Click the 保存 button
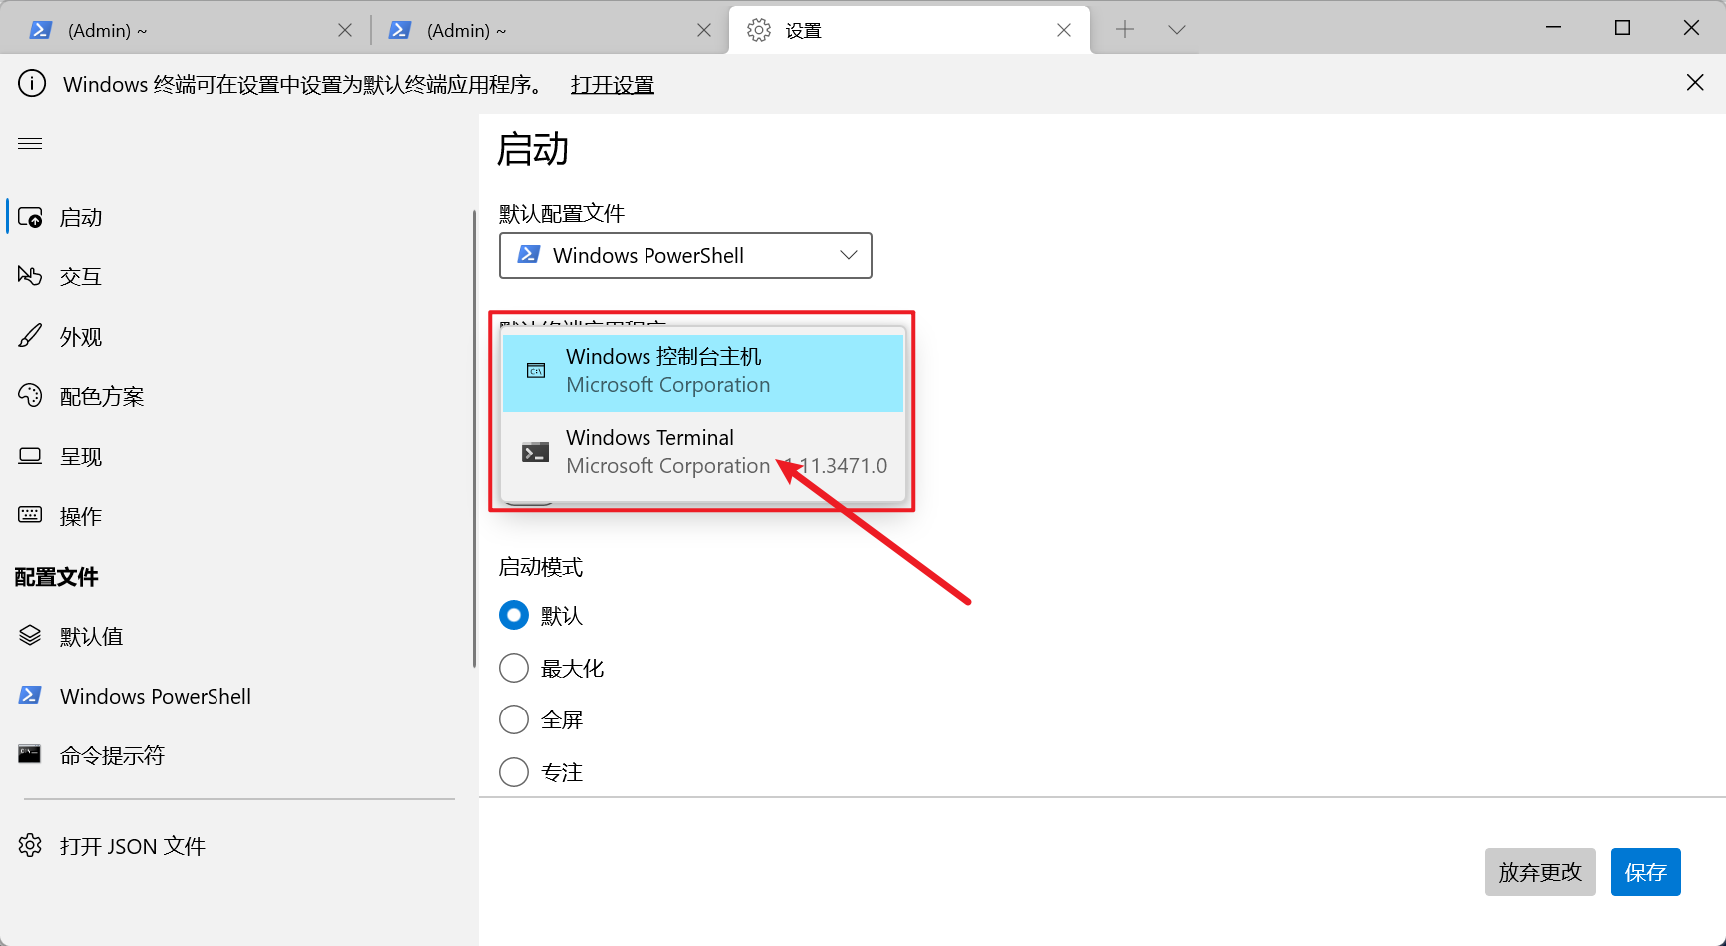This screenshot has width=1726, height=946. (1645, 871)
